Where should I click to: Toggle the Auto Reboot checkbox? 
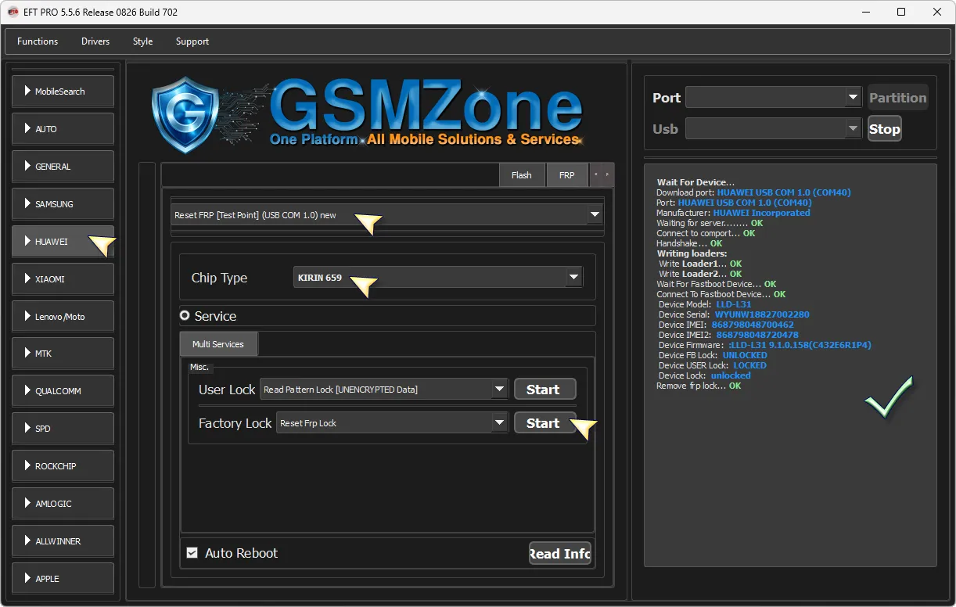(x=192, y=553)
